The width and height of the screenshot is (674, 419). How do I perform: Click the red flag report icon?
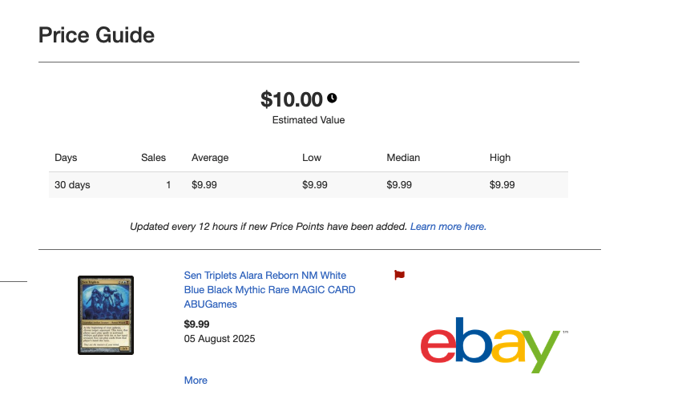coord(399,275)
